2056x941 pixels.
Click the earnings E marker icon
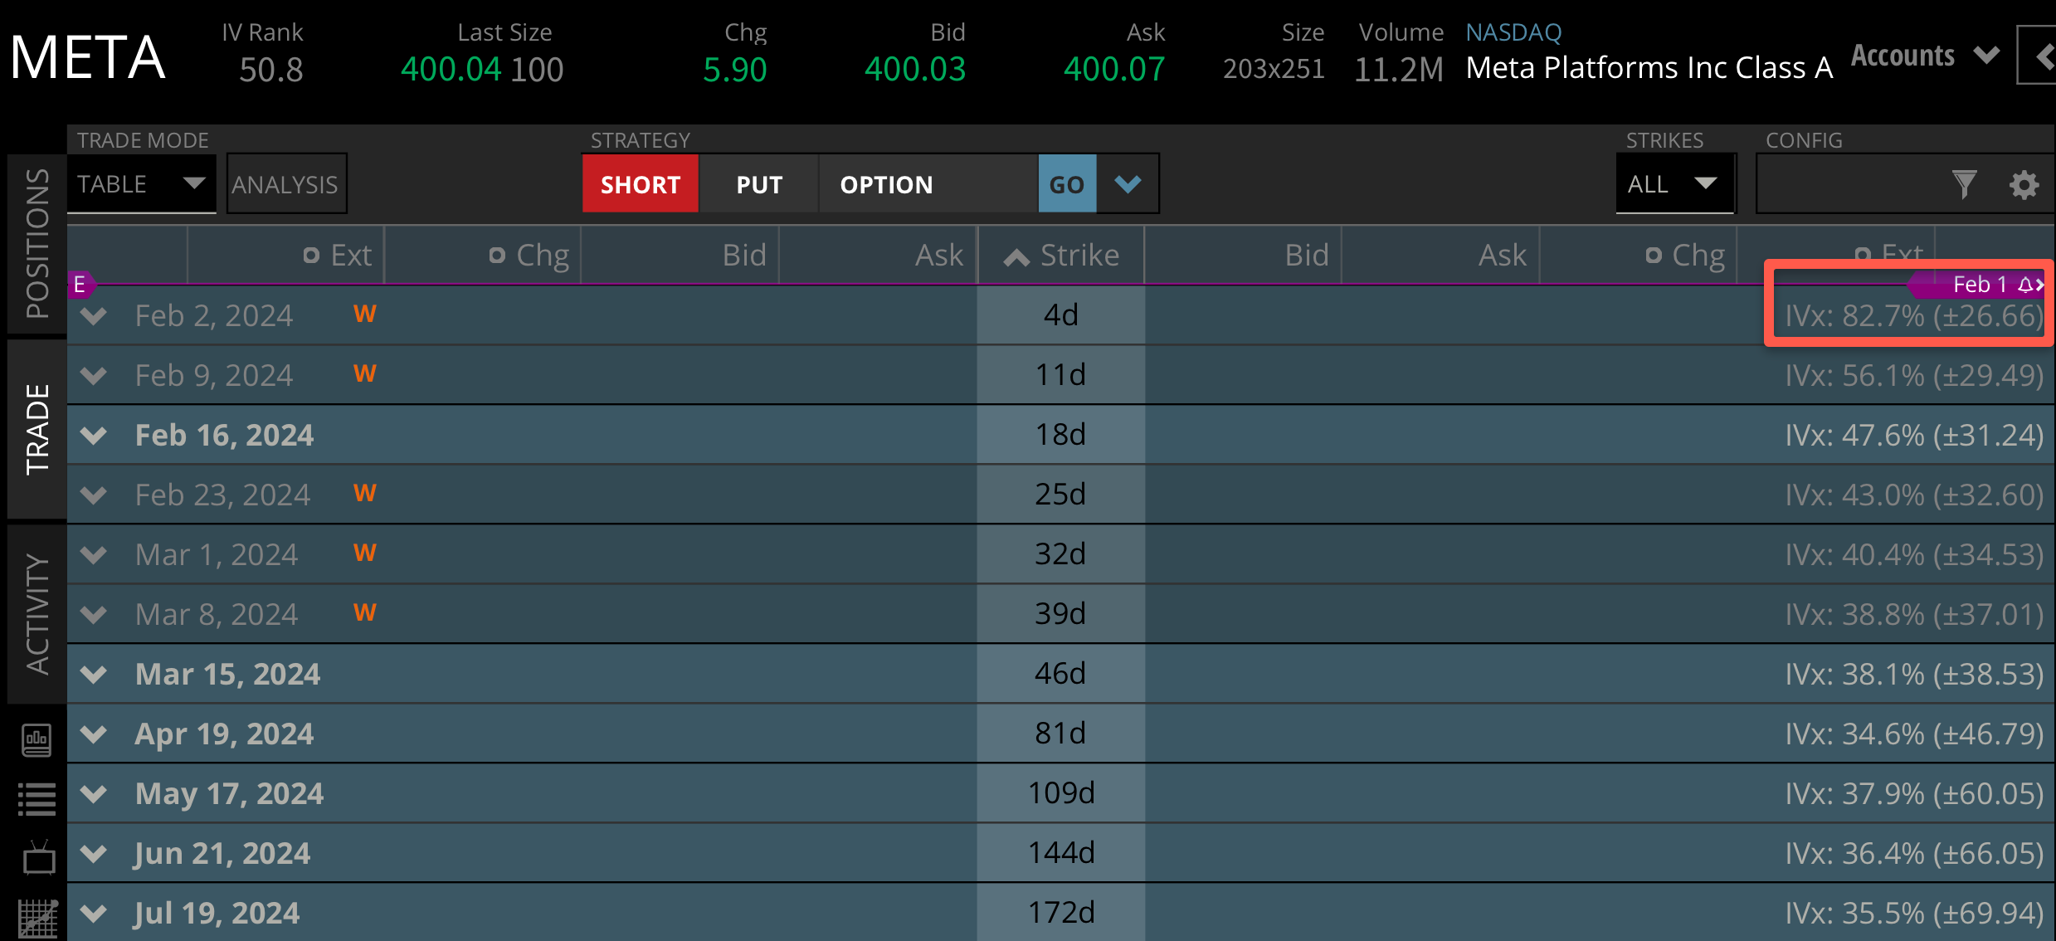click(80, 285)
